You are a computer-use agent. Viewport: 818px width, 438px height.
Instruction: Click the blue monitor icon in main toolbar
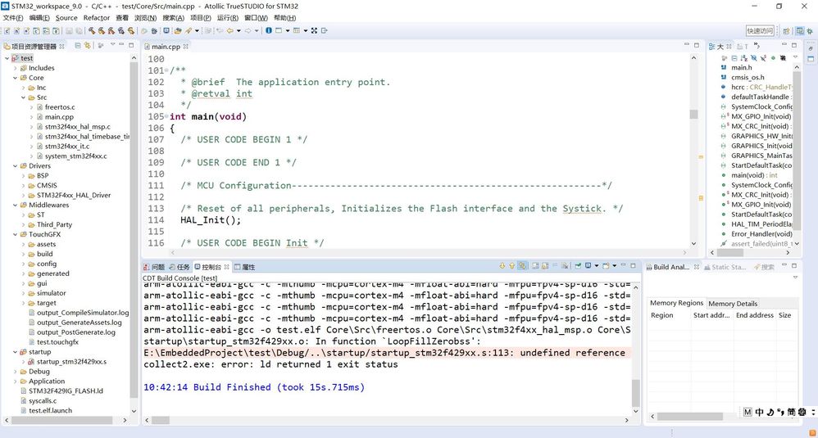[166, 31]
